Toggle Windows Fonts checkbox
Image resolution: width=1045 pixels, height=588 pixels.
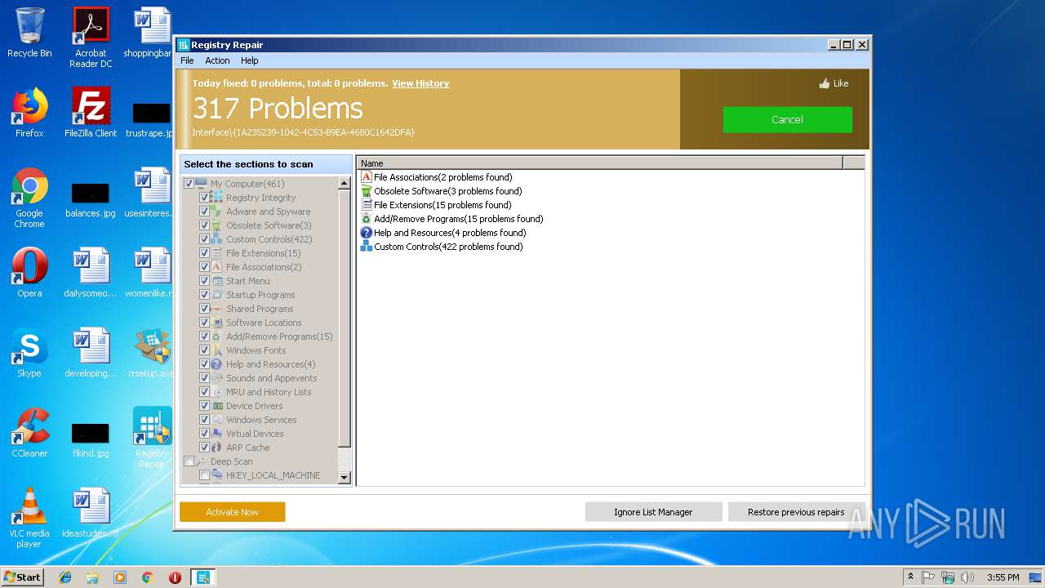click(205, 350)
